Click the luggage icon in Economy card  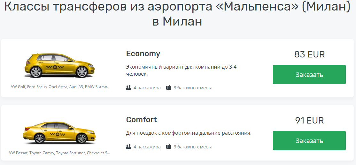tap(169, 87)
